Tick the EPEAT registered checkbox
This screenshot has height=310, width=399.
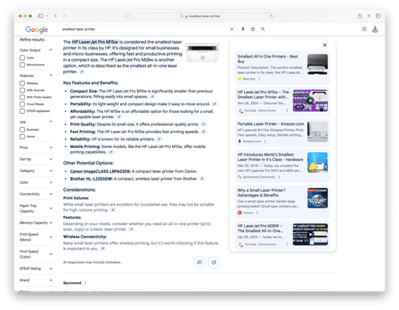tap(23, 111)
